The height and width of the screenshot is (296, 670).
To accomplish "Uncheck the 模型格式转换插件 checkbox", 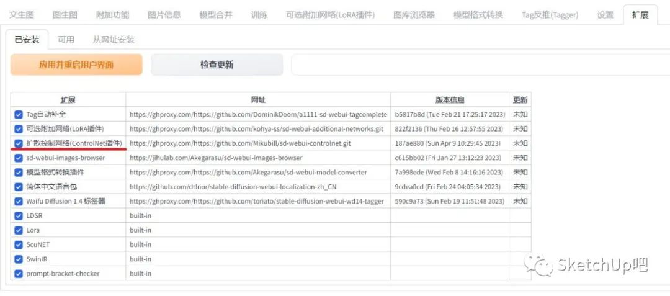I will click(19, 173).
